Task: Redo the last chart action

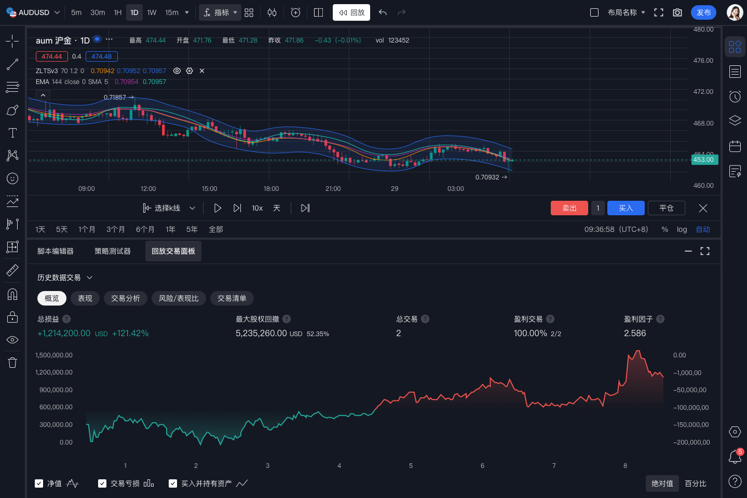Action: coord(401,12)
